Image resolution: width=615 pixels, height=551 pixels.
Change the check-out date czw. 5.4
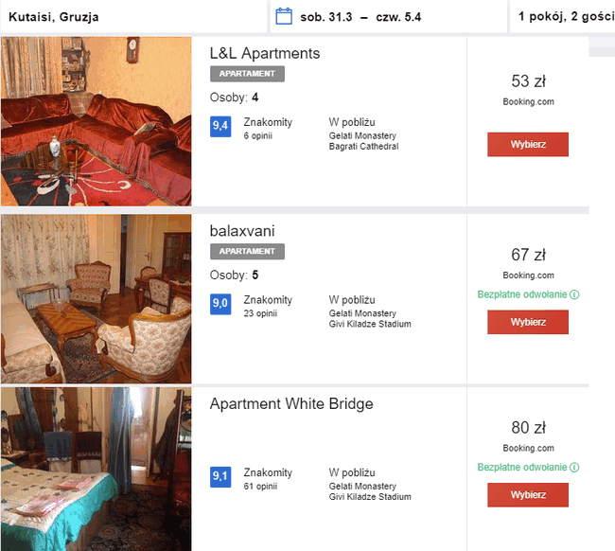pos(398,17)
